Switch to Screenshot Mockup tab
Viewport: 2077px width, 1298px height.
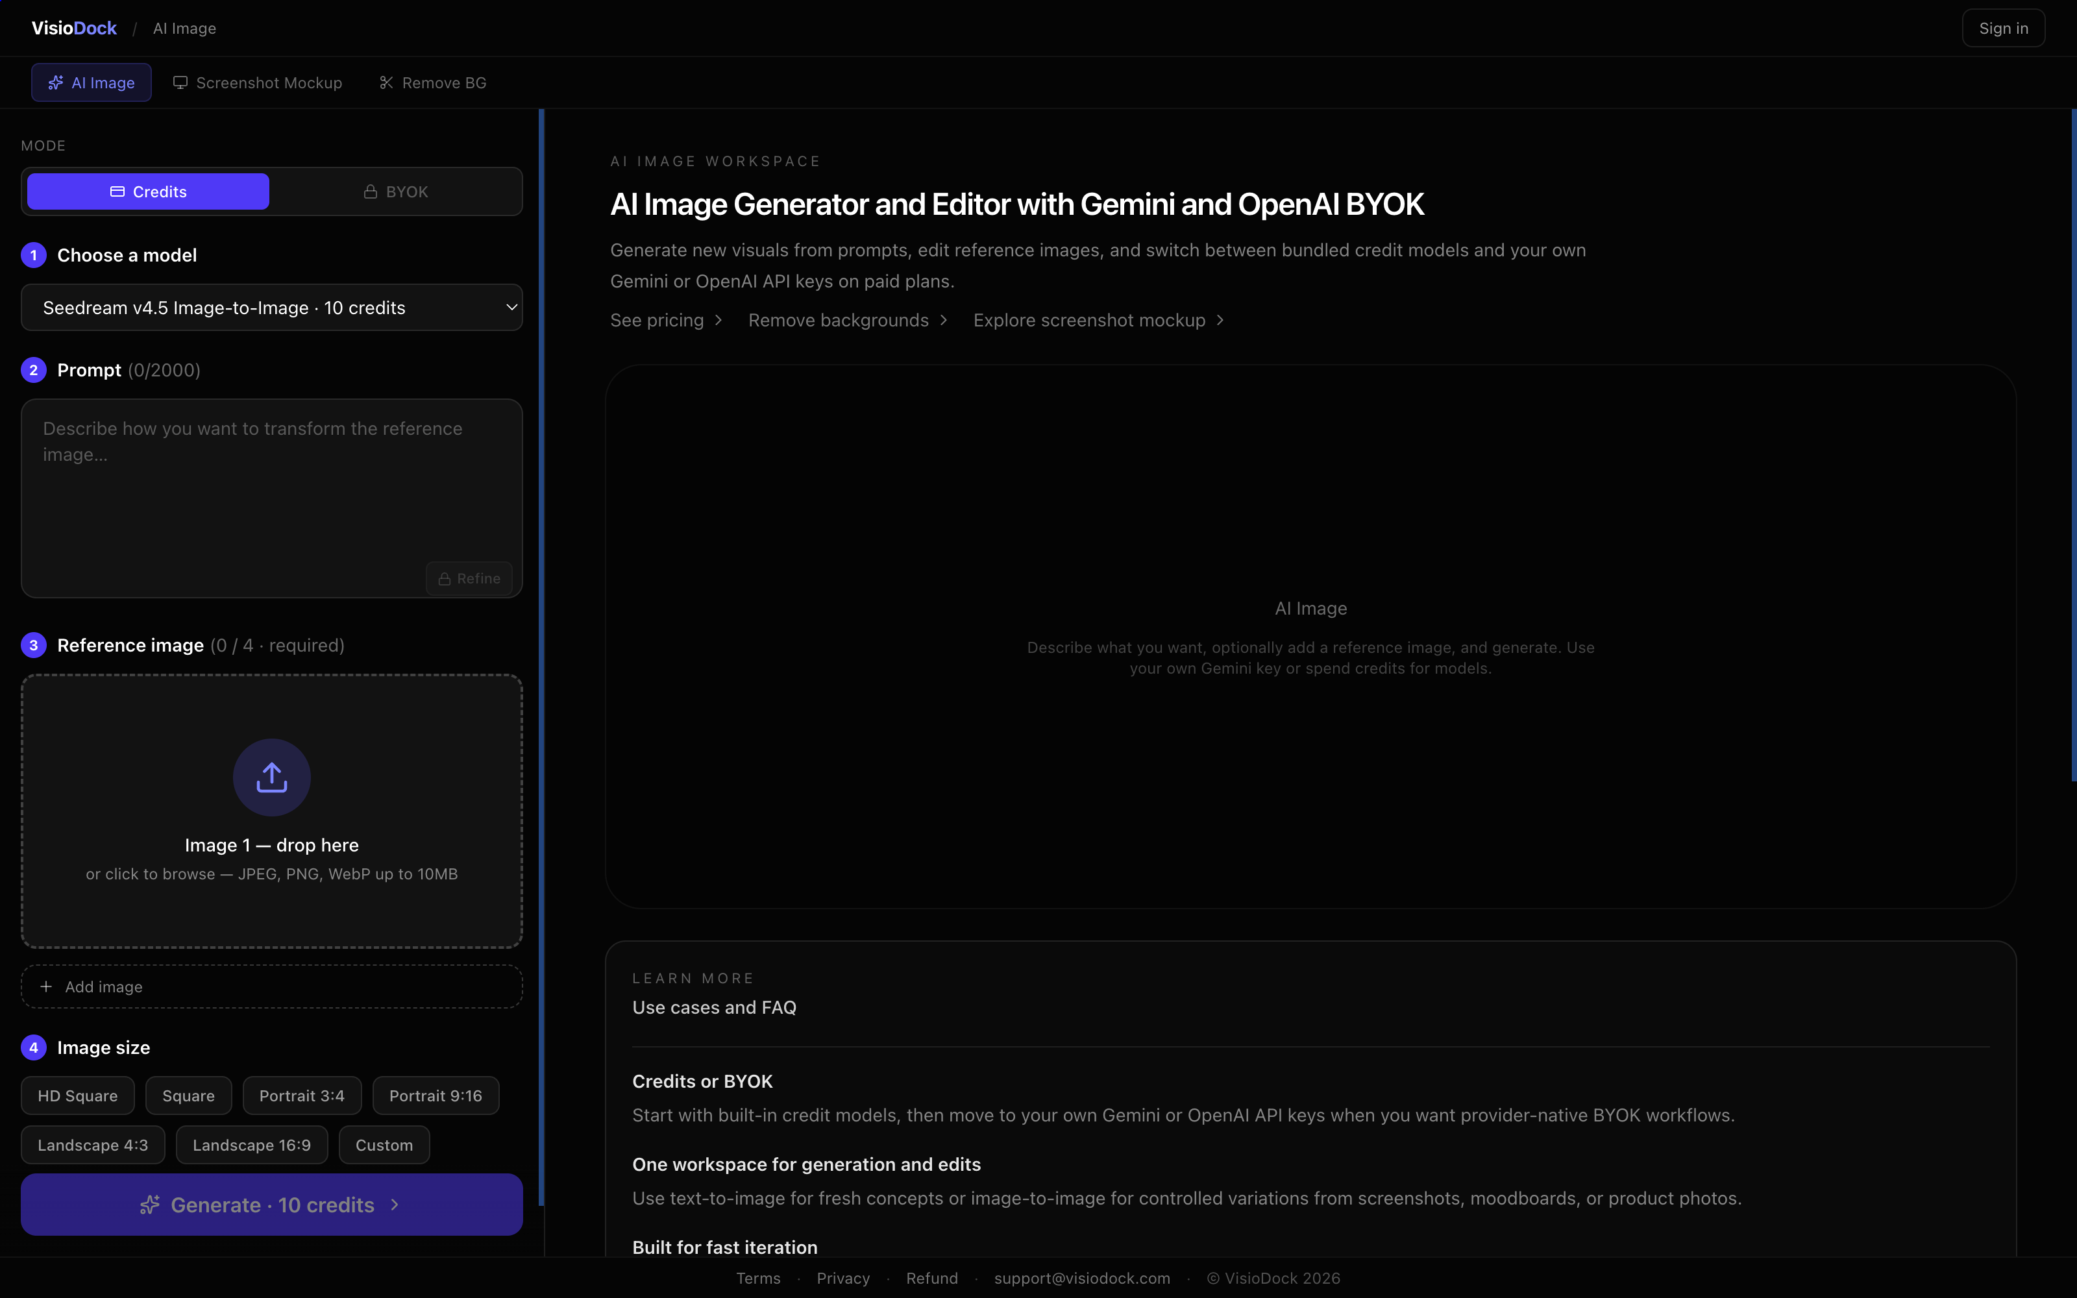click(258, 82)
